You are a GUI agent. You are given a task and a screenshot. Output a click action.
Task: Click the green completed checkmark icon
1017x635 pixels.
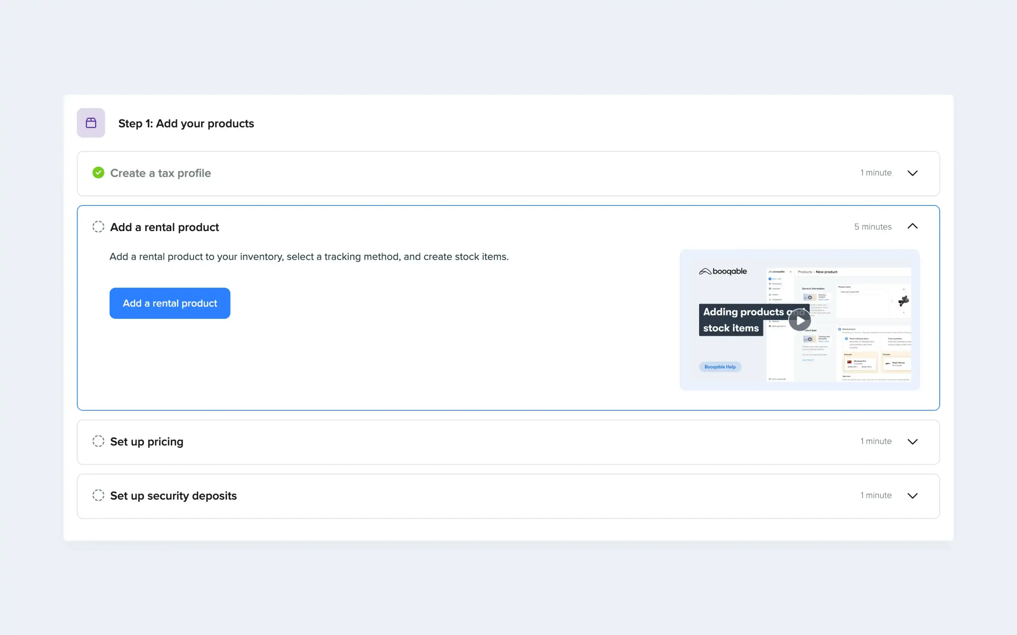pyautogui.click(x=98, y=173)
